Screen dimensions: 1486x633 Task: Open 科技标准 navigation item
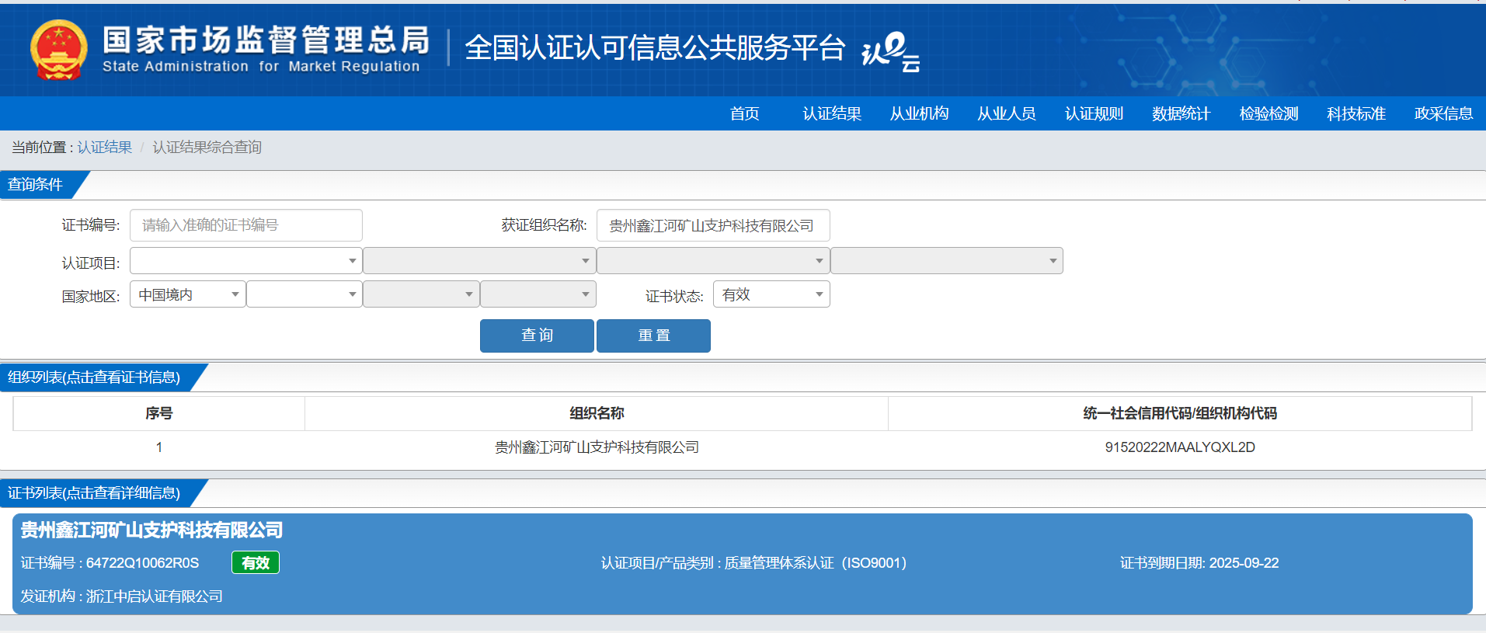1355,113
